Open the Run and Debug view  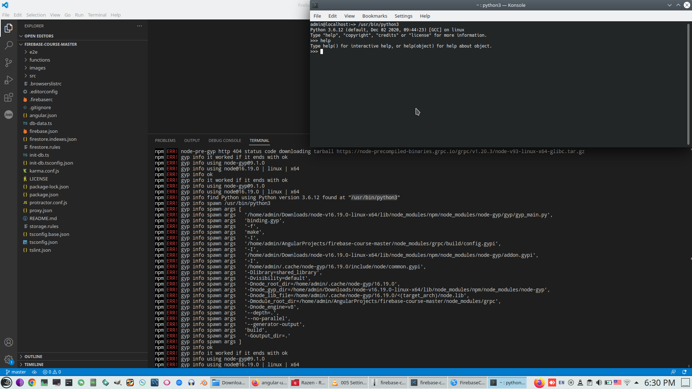pyautogui.click(x=9, y=80)
